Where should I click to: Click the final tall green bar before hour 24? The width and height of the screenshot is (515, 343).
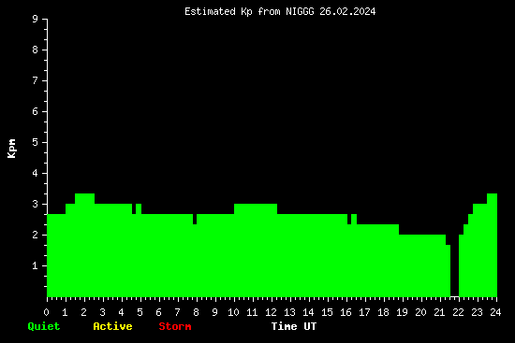[492, 245]
